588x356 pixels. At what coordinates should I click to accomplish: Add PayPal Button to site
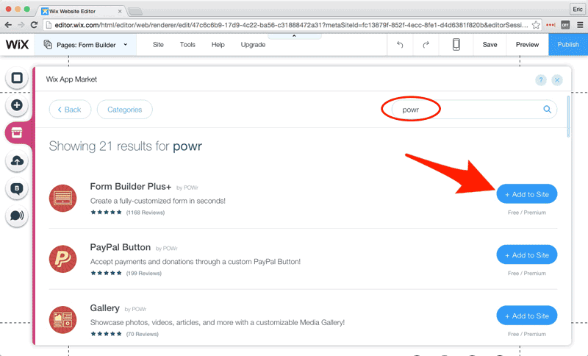click(x=527, y=254)
